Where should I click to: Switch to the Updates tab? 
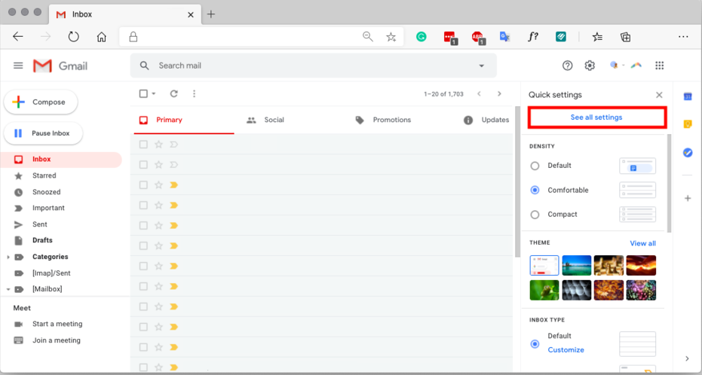point(488,120)
